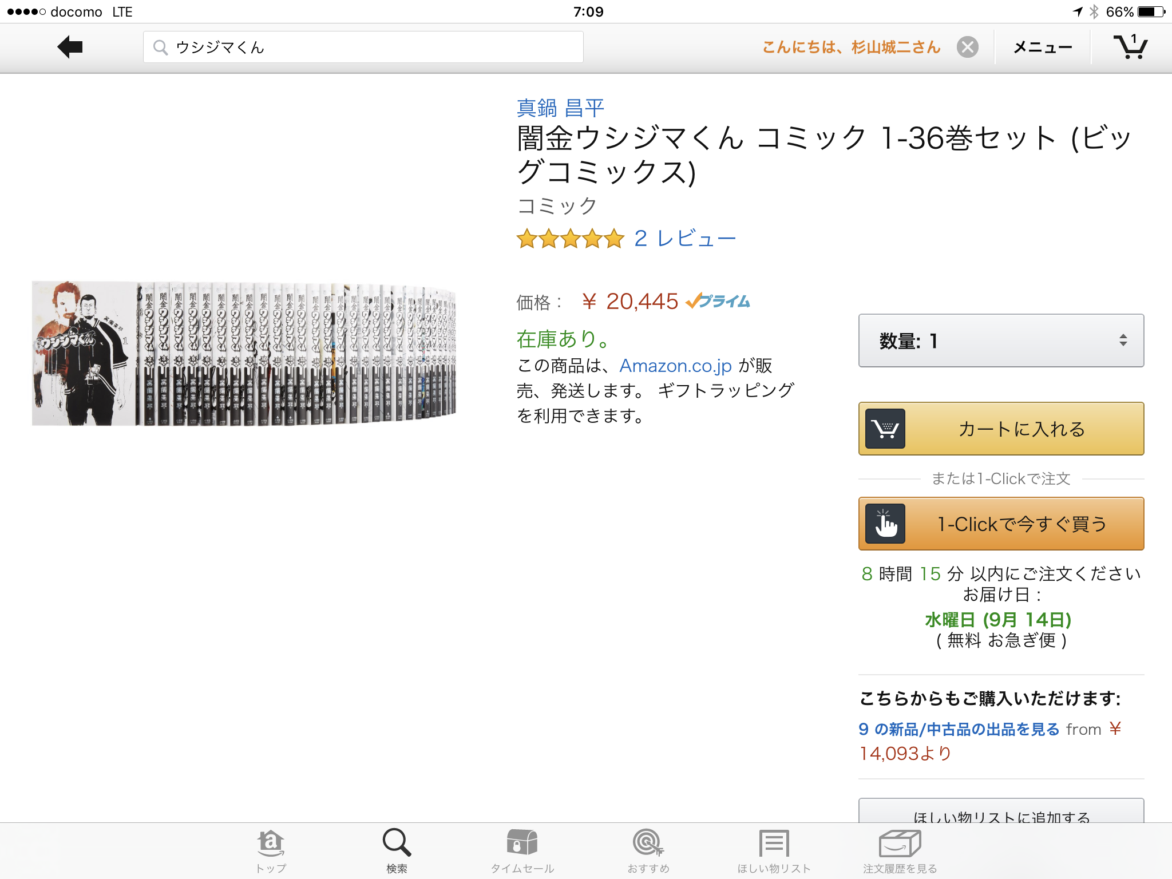1172x879 pixels.
Task: Expand the 数量 quantity dropdown
Action: pyautogui.click(x=1001, y=340)
